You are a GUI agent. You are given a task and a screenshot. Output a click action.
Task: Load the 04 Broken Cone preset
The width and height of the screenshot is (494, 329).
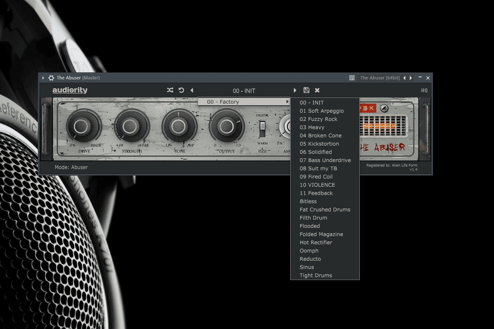[325, 135]
